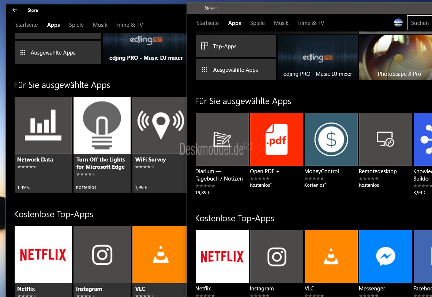Open the VLC tile in the left window
Screen dimensions: 432x297
159,261
